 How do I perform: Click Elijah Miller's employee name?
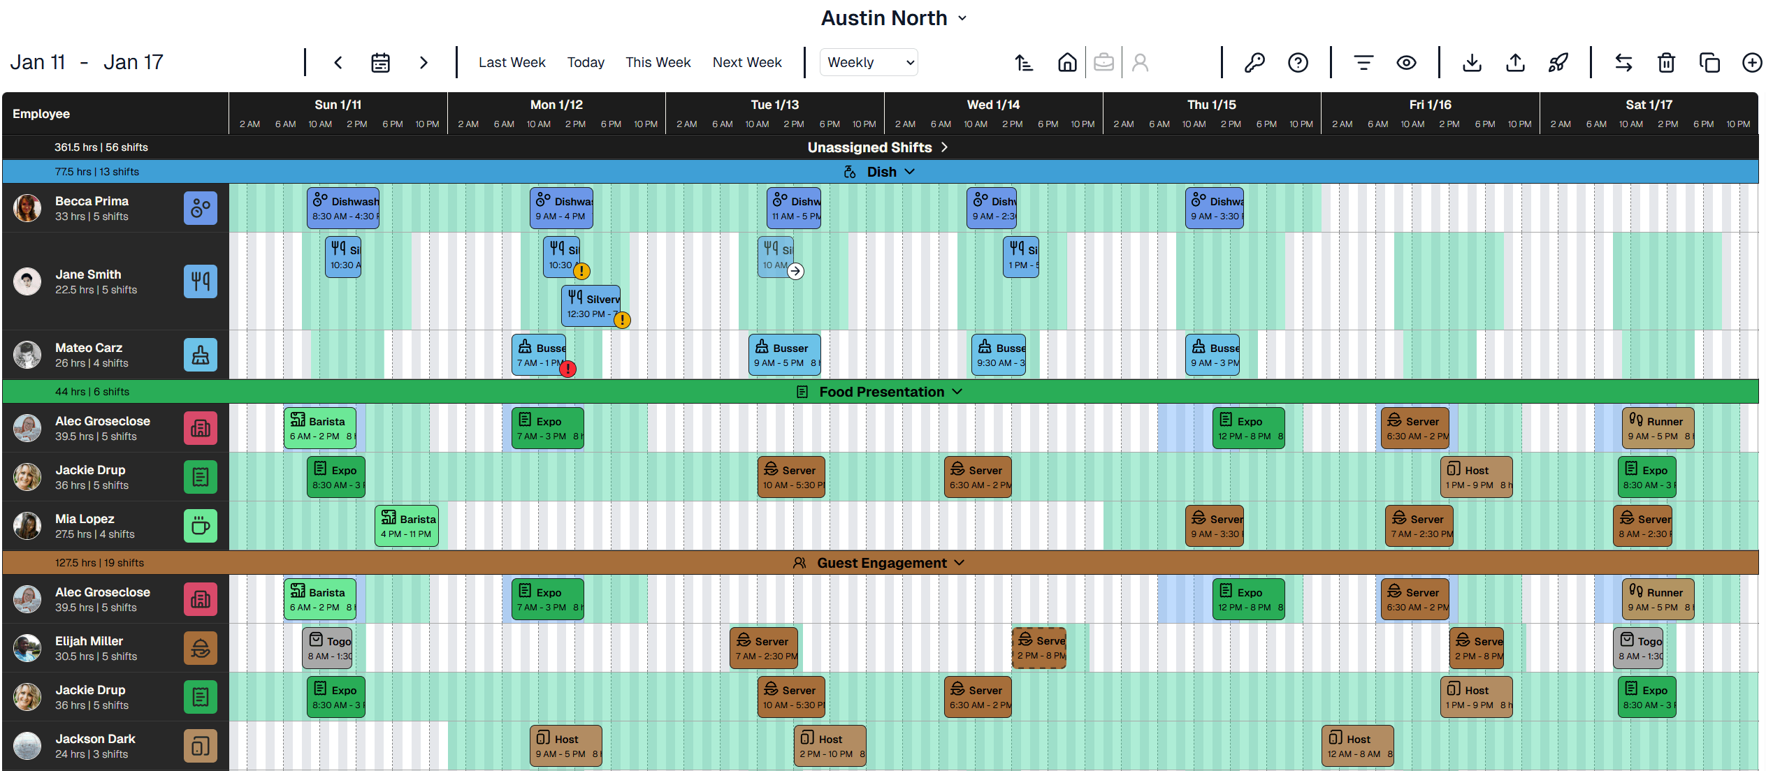89,641
